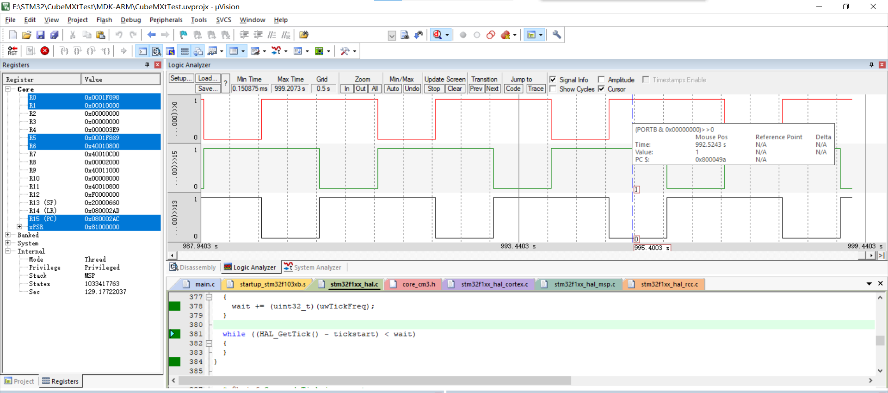Viewport: 888px width, 393px height.
Task: Insert a bookmark with the flag icon
Action: (x=184, y=35)
